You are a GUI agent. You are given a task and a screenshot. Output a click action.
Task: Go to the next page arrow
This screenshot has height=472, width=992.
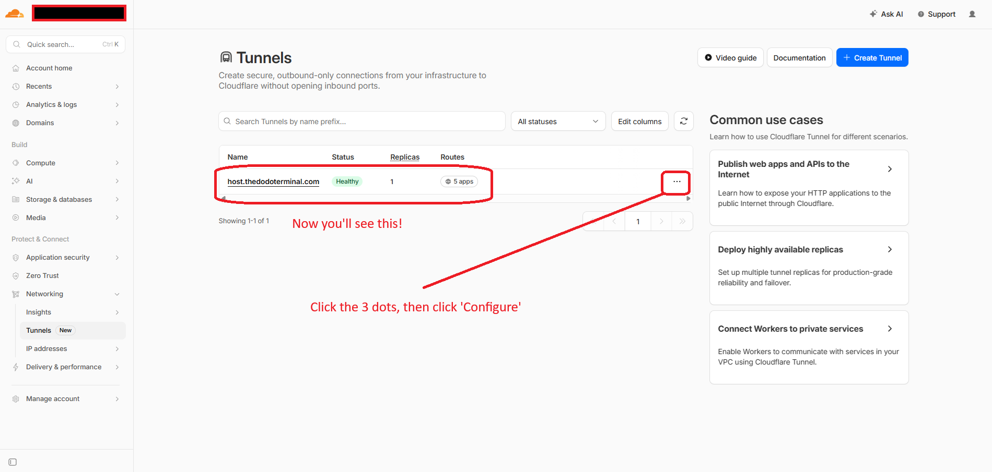pyautogui.click(x=661, y=221)
